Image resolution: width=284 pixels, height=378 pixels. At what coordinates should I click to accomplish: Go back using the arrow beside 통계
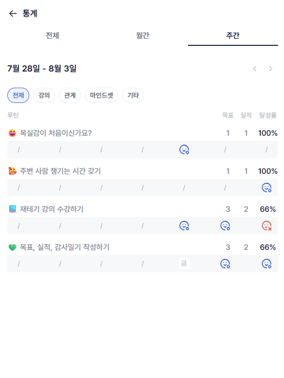pyautogui.click(x=13, y=13)
